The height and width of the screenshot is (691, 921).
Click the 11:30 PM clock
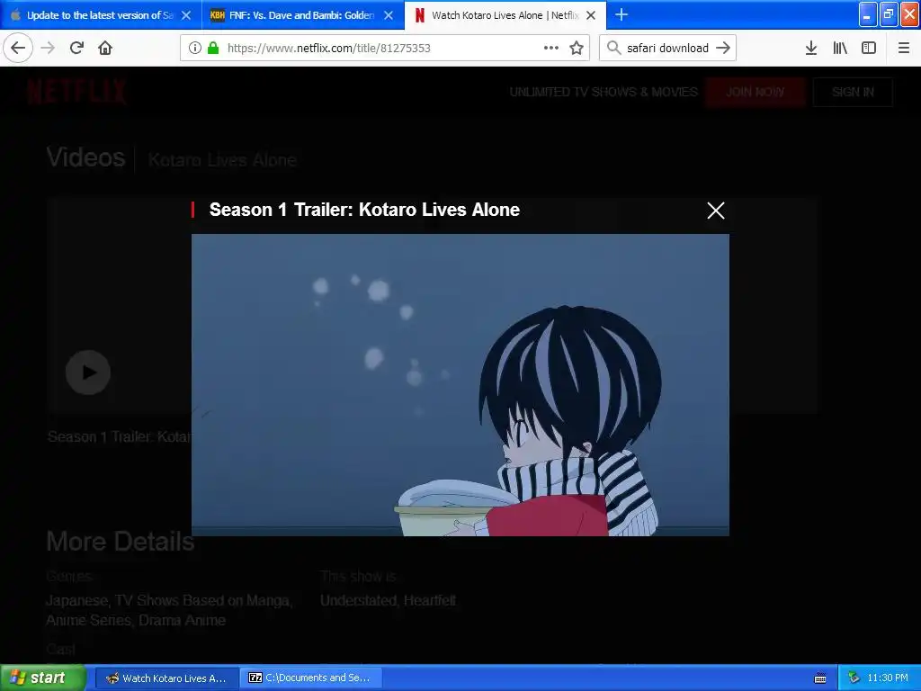888,678
